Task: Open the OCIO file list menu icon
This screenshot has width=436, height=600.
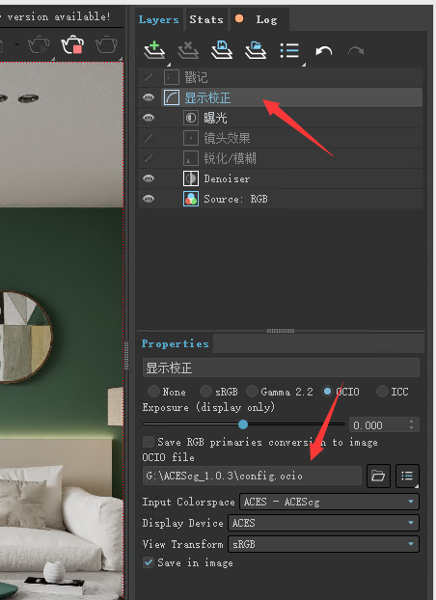Action: tap(407, 476)
